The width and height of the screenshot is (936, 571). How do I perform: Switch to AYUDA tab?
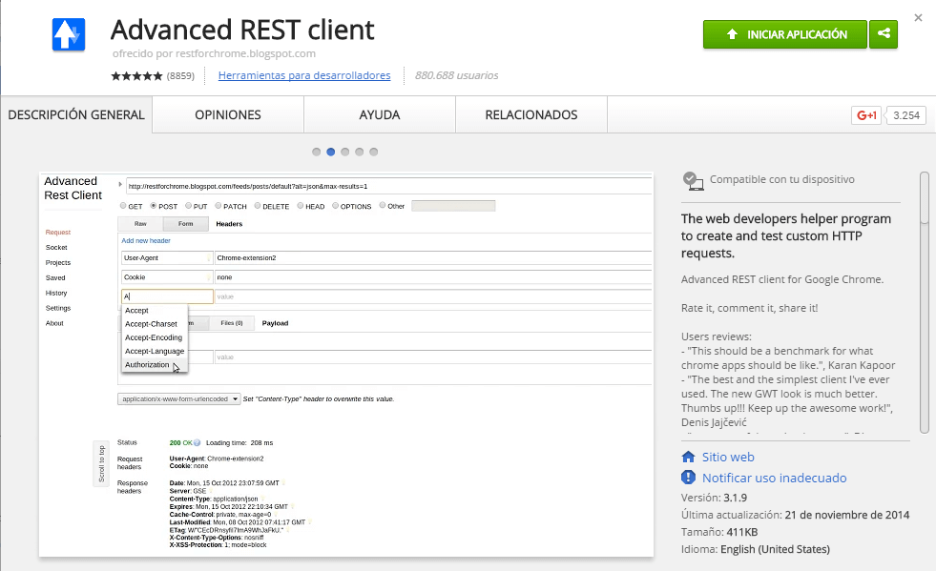(380, 114)
